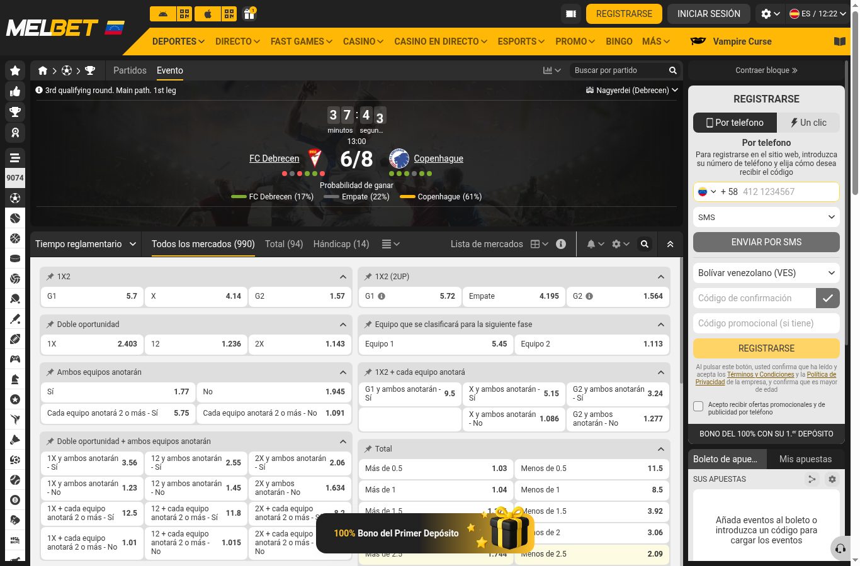Open the betting coupon ticket icon
This screenshot has height=566, width=860.
571,14
